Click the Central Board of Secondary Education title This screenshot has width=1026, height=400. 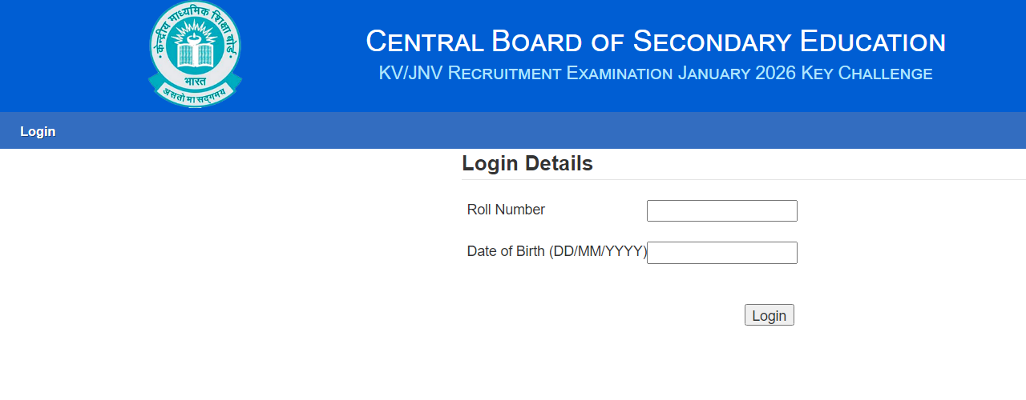pos(656,42)
